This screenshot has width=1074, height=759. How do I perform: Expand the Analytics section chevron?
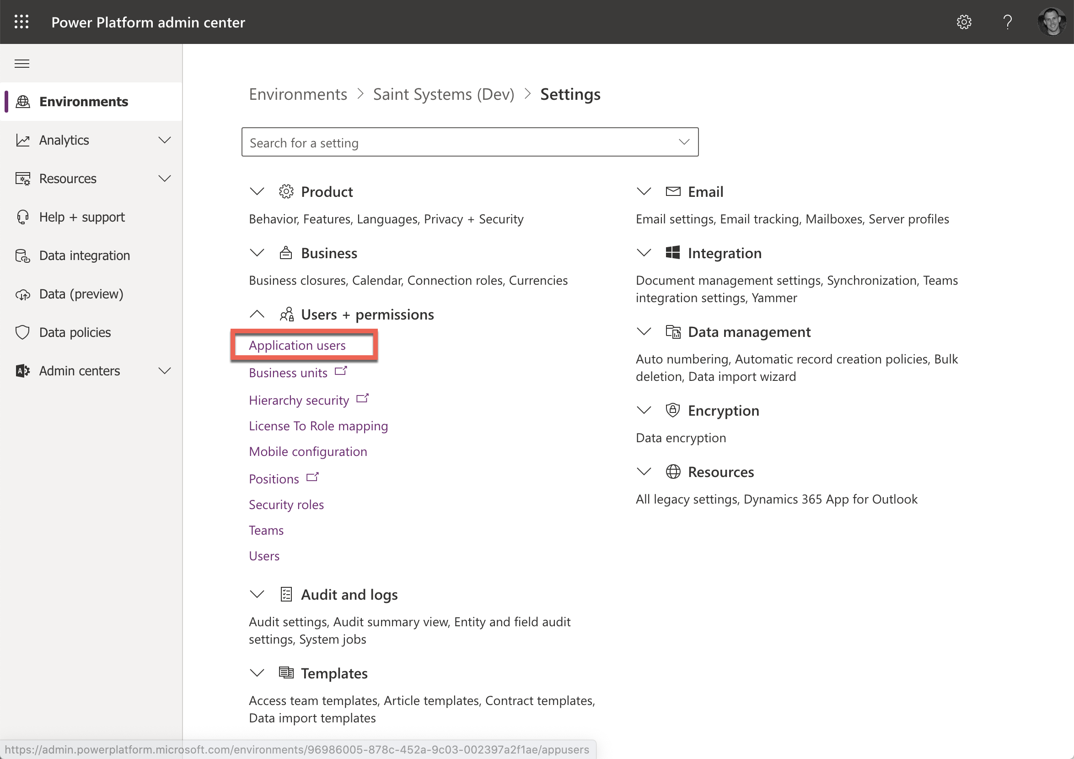pos(165,140)
